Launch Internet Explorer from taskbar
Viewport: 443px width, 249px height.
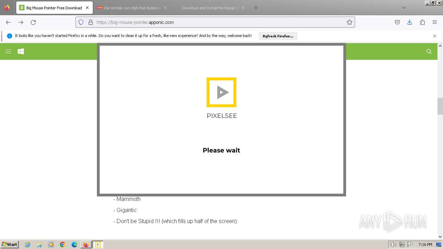coord(27,245)
